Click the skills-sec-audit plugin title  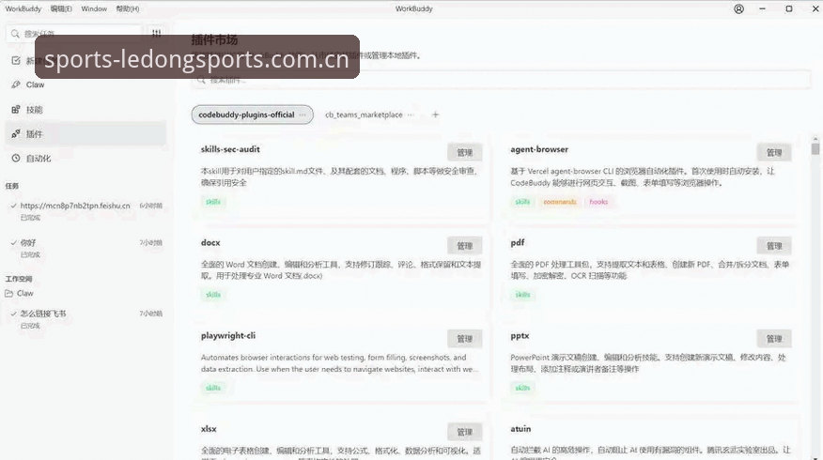230,149
